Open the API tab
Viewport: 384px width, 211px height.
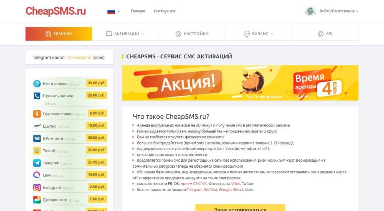[x=325, y=34]
